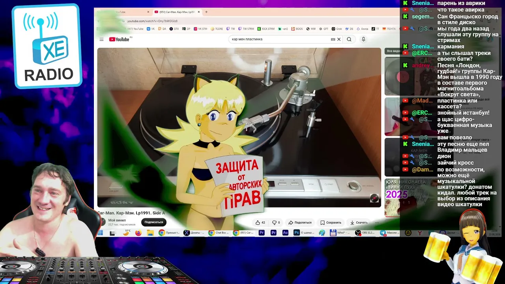
Task: Open the VK STM bookmark
Action: point(200,29)
